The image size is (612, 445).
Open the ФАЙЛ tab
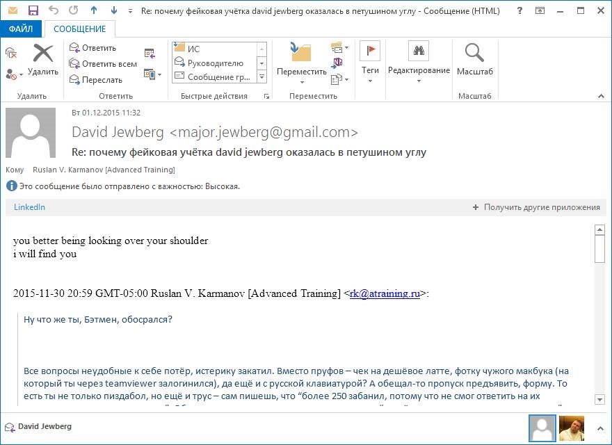coord(21,29)
